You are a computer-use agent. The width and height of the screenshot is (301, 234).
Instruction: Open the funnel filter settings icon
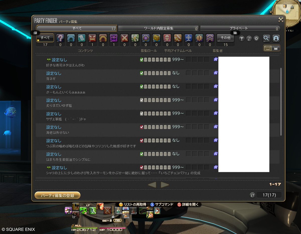pyautogui.click(x=242, y=39)
